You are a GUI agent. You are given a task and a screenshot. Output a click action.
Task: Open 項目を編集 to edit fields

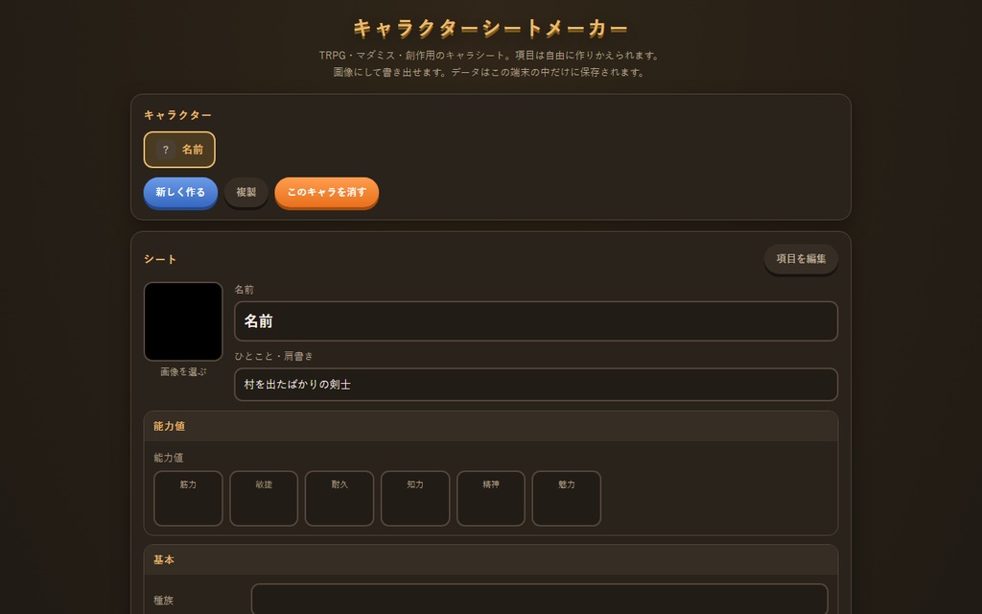pyautogui.click(x=801, y=259)
